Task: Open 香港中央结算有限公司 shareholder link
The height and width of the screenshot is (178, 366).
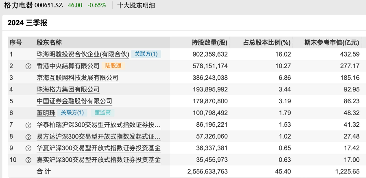Action: coord(68,65)
